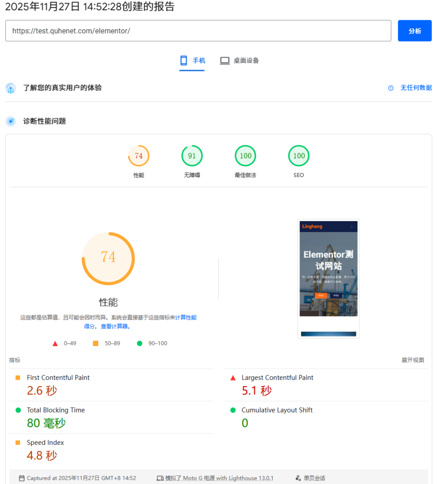Select the 74 性能 score gauge
Screen dimensions: 438x484
coord(138,156)
